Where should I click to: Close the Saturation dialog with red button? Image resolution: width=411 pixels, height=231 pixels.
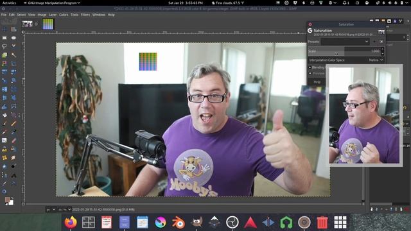[310, 24]
